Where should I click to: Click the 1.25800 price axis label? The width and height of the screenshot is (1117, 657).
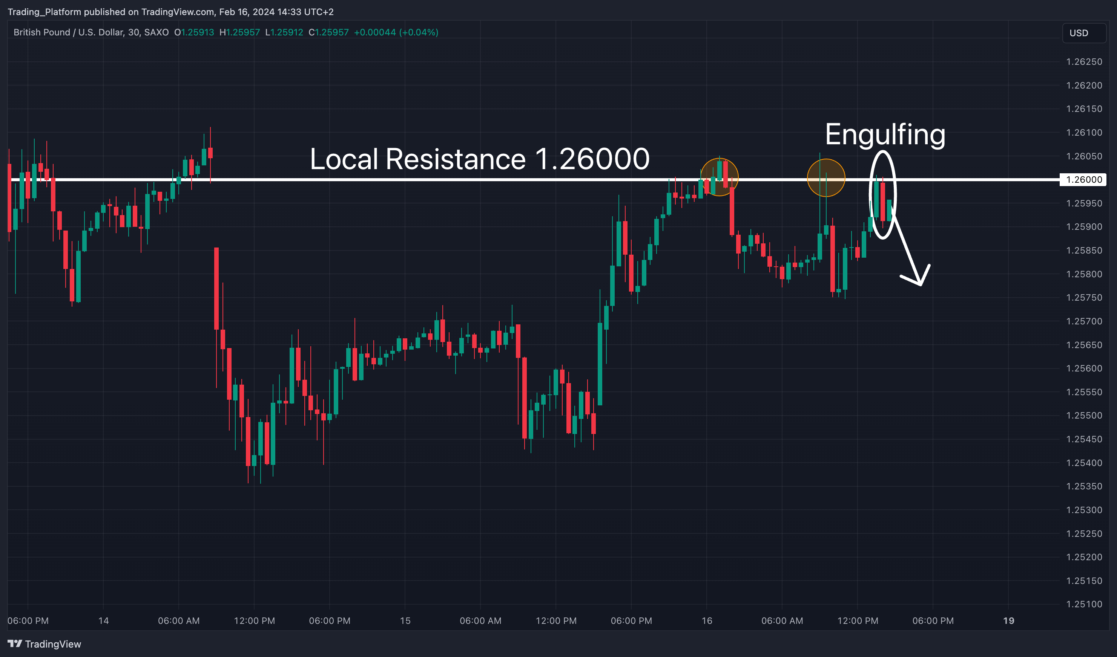coord(1084,274)
